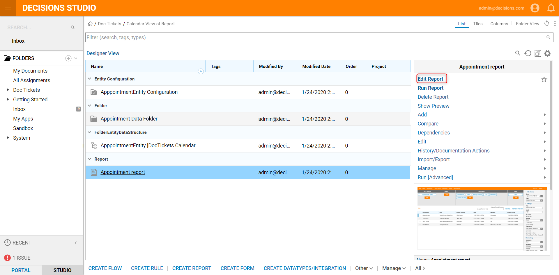Click Run Report action
559x275 pixels.
(x=431, y=88)
